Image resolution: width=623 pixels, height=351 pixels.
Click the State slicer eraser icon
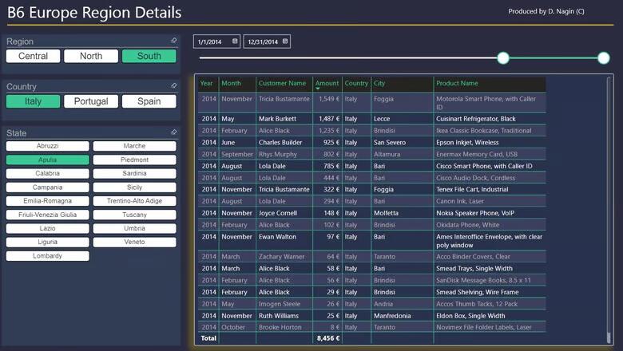point(174,132)
